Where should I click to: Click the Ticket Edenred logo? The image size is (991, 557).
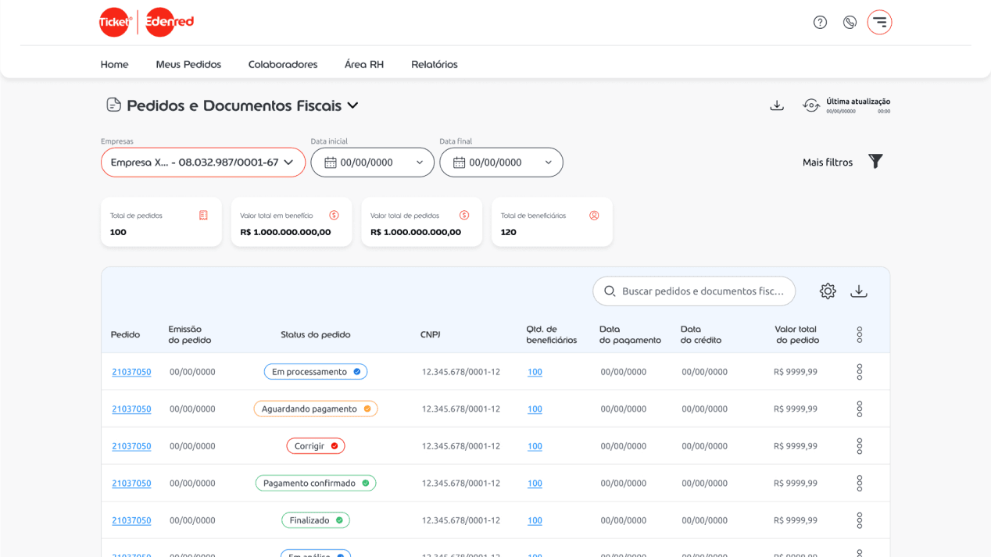coord(146,22)
